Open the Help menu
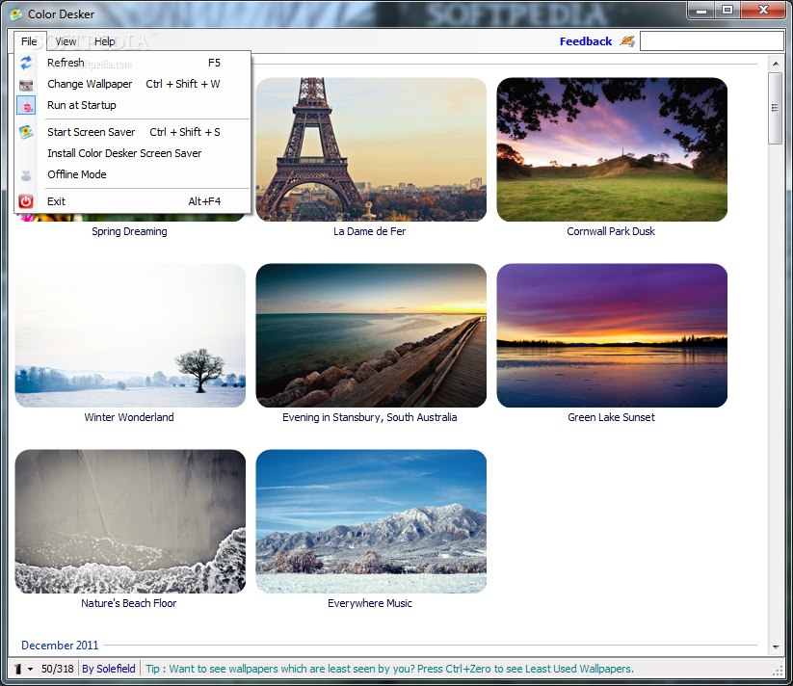 105,41
